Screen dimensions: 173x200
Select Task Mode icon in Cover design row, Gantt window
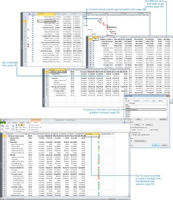pyautogui.click(x=33, y=25)
